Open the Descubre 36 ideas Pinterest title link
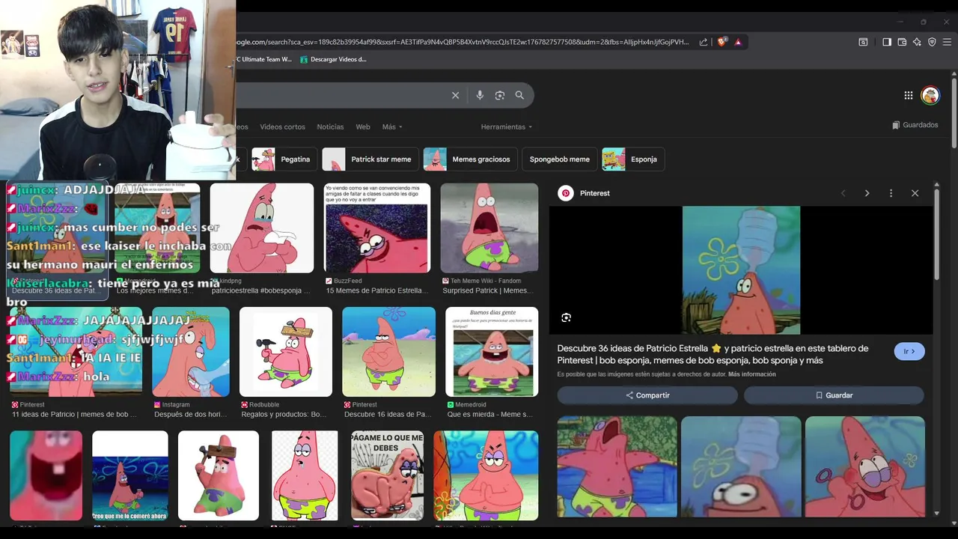The image size is (958, 539). (x=713, y=354)
